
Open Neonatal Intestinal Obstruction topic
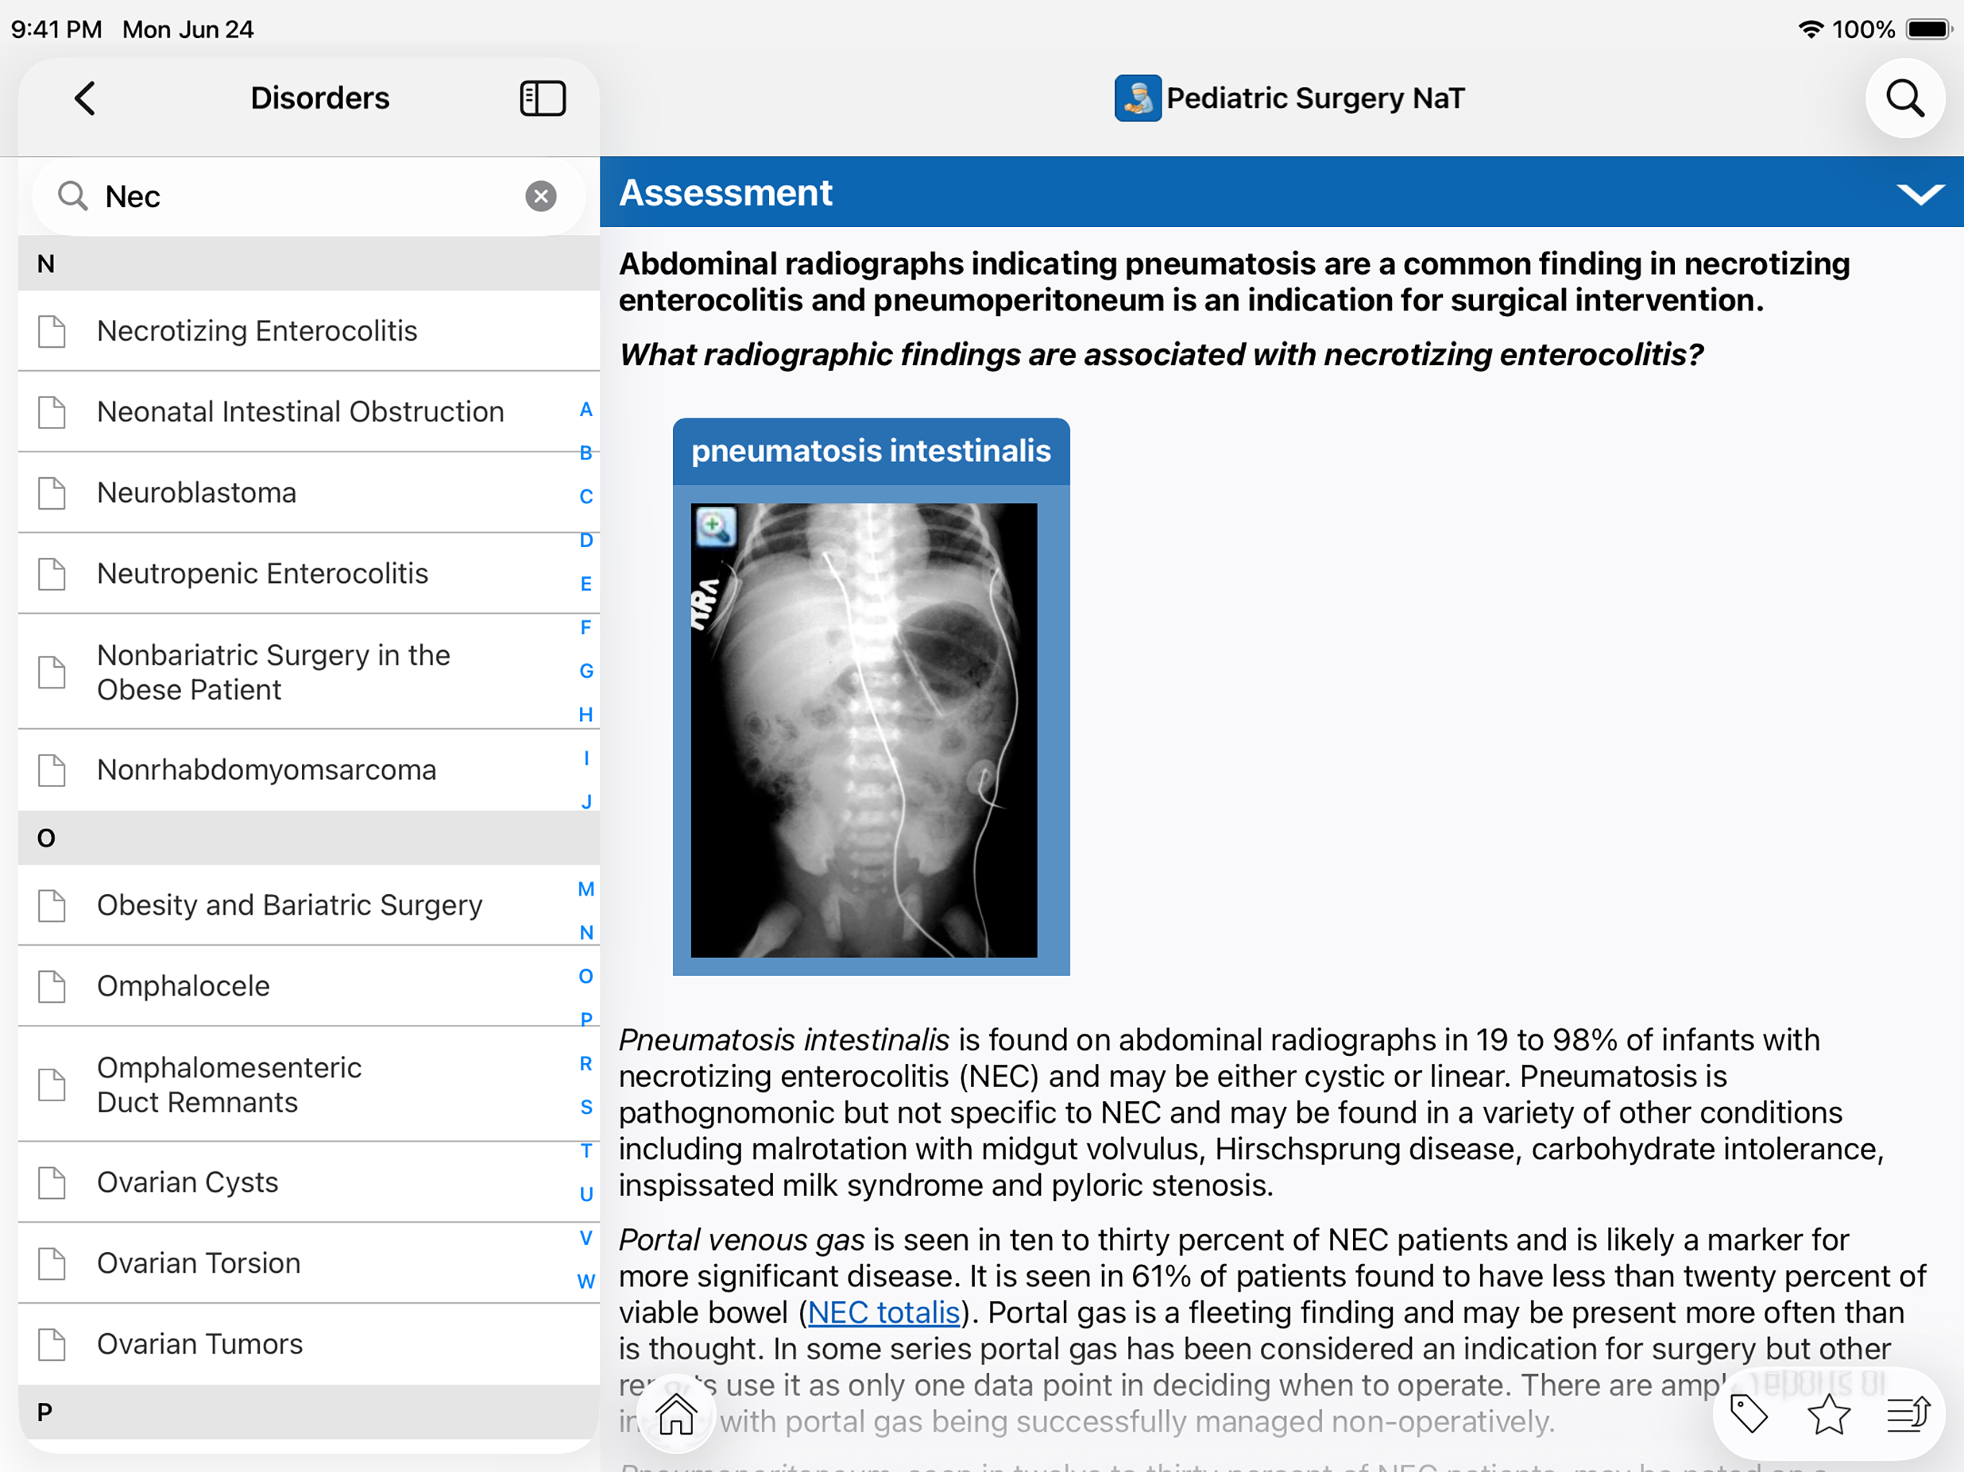pos(308,412)
